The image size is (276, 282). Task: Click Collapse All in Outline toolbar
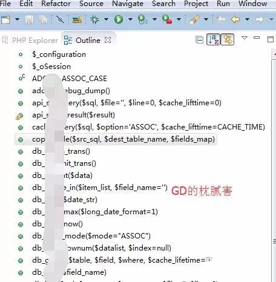click(199, 40)
